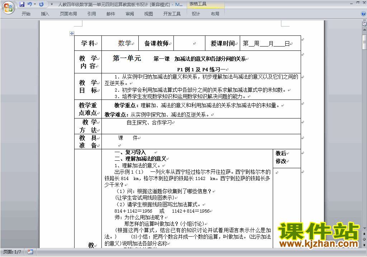Open the 开发工具 tab
Screen dimensions: 367x257
tap(172, 14)
